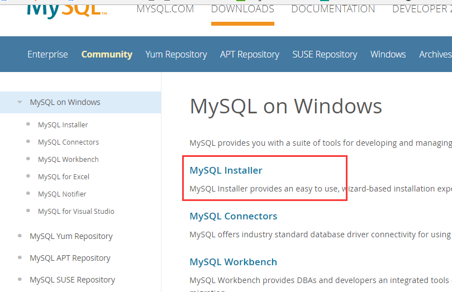
Task: Open the Enterprise downloads submenu item
Action: (48, 54)
